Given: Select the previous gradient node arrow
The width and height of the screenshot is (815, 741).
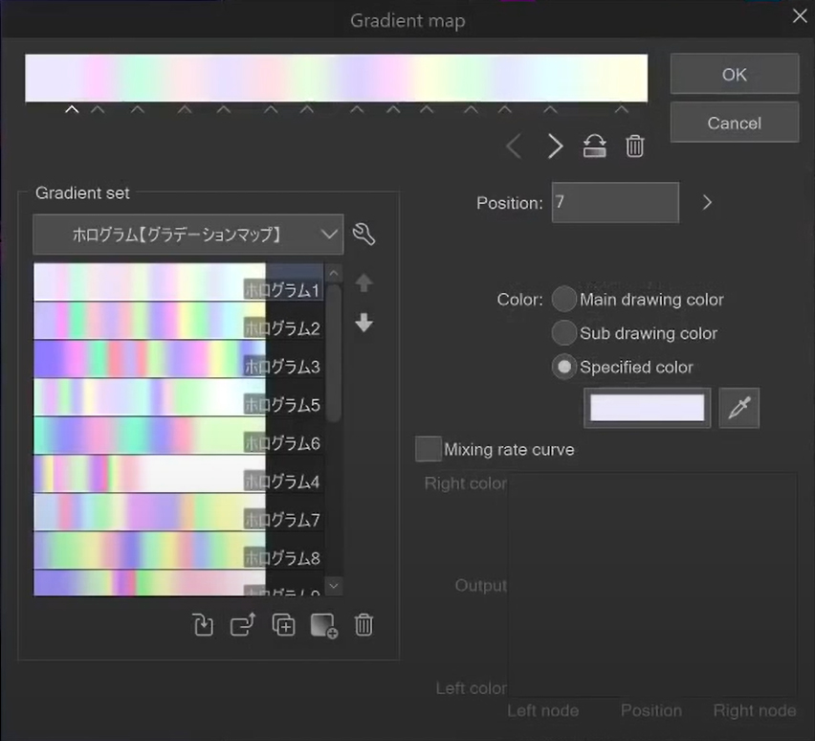Looking at the screenshot, I should pyautogui.click(x=514, y=146).
